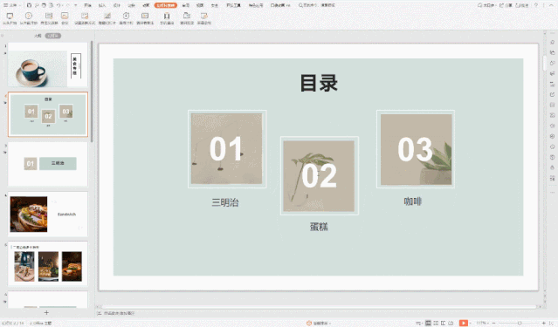
Task: Select the 三明治 caption text
Action: coord(225,202)
